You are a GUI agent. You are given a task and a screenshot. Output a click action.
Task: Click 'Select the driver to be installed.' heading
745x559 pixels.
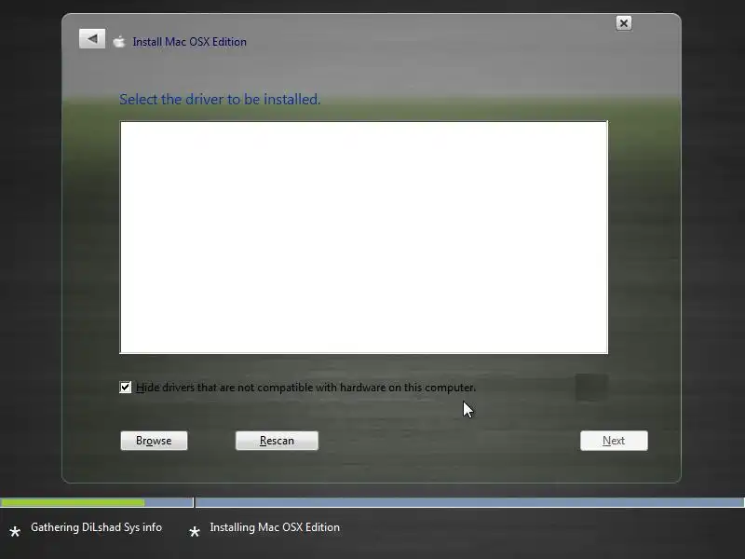pos(220,100)
